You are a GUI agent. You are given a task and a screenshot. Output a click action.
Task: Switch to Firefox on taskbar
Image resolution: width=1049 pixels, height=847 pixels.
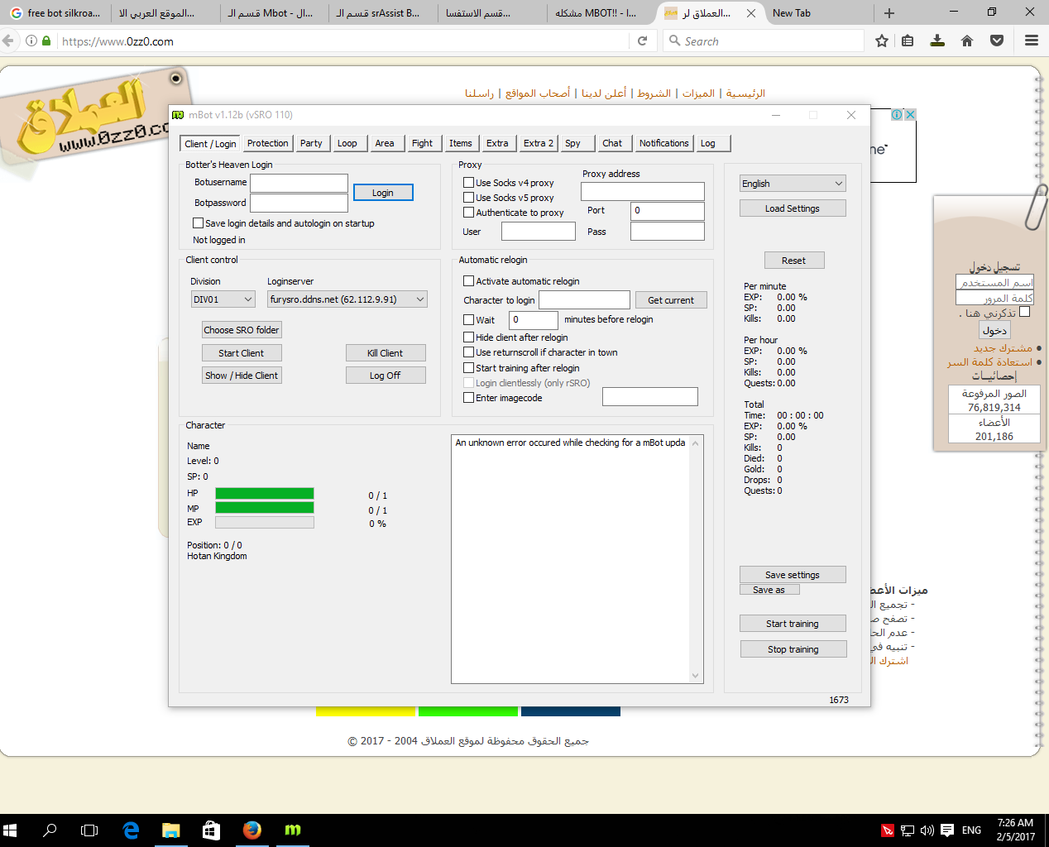pos(252,830)
